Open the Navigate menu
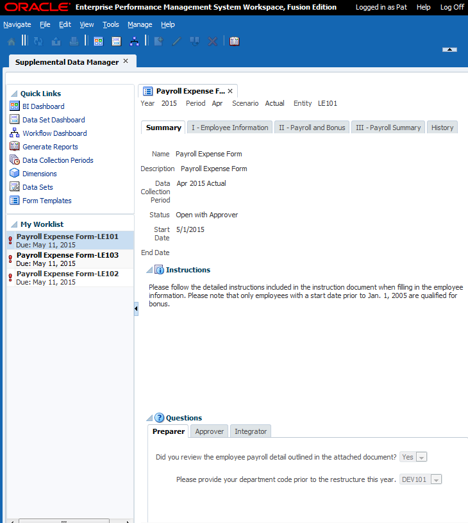The height and width of the screenshot is (523, 468). [17, 25]
